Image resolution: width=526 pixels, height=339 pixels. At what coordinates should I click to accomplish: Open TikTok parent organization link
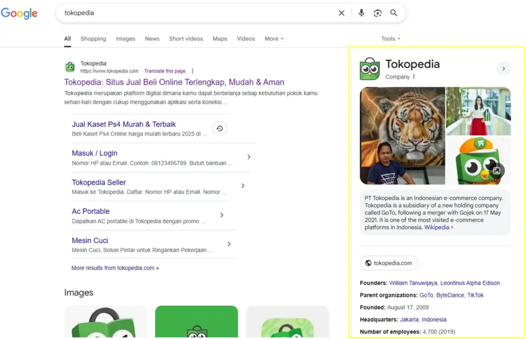(475, 295)
